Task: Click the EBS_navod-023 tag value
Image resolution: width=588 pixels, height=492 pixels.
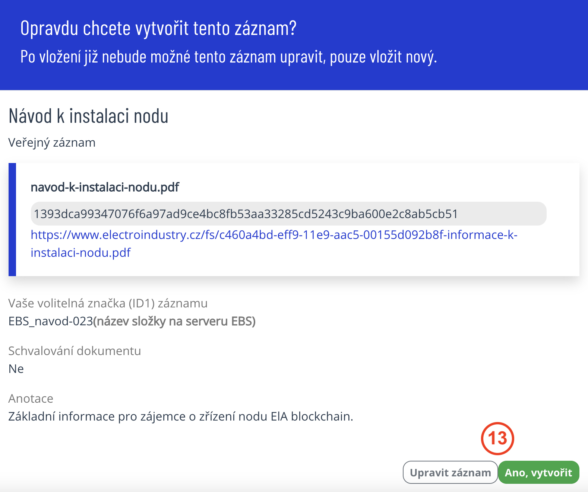Action: click(50, 321)
